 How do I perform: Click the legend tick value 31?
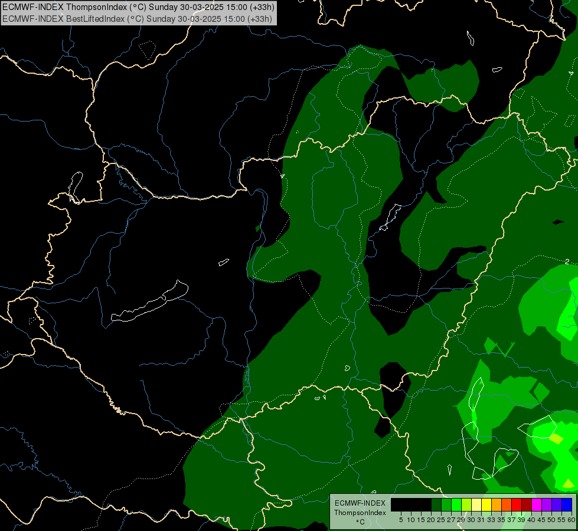481,520
